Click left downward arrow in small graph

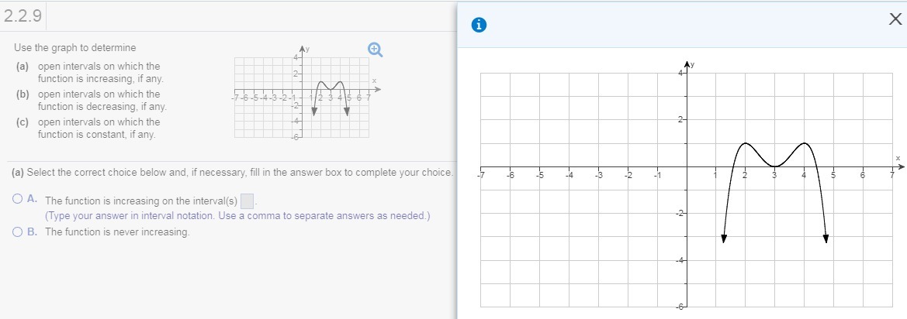pos(314,111)
